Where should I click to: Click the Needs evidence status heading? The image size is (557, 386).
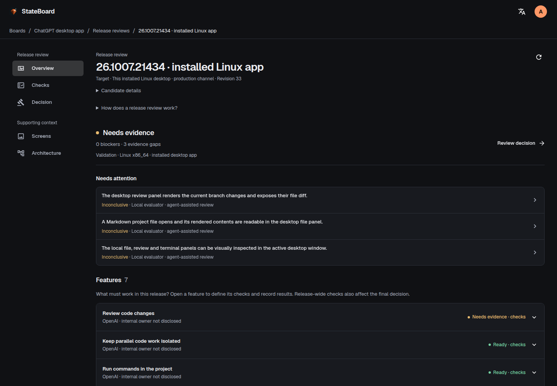[128, 133]
